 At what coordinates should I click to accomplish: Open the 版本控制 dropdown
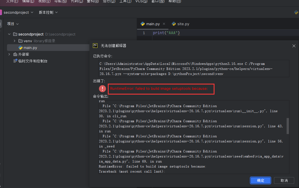48,12
